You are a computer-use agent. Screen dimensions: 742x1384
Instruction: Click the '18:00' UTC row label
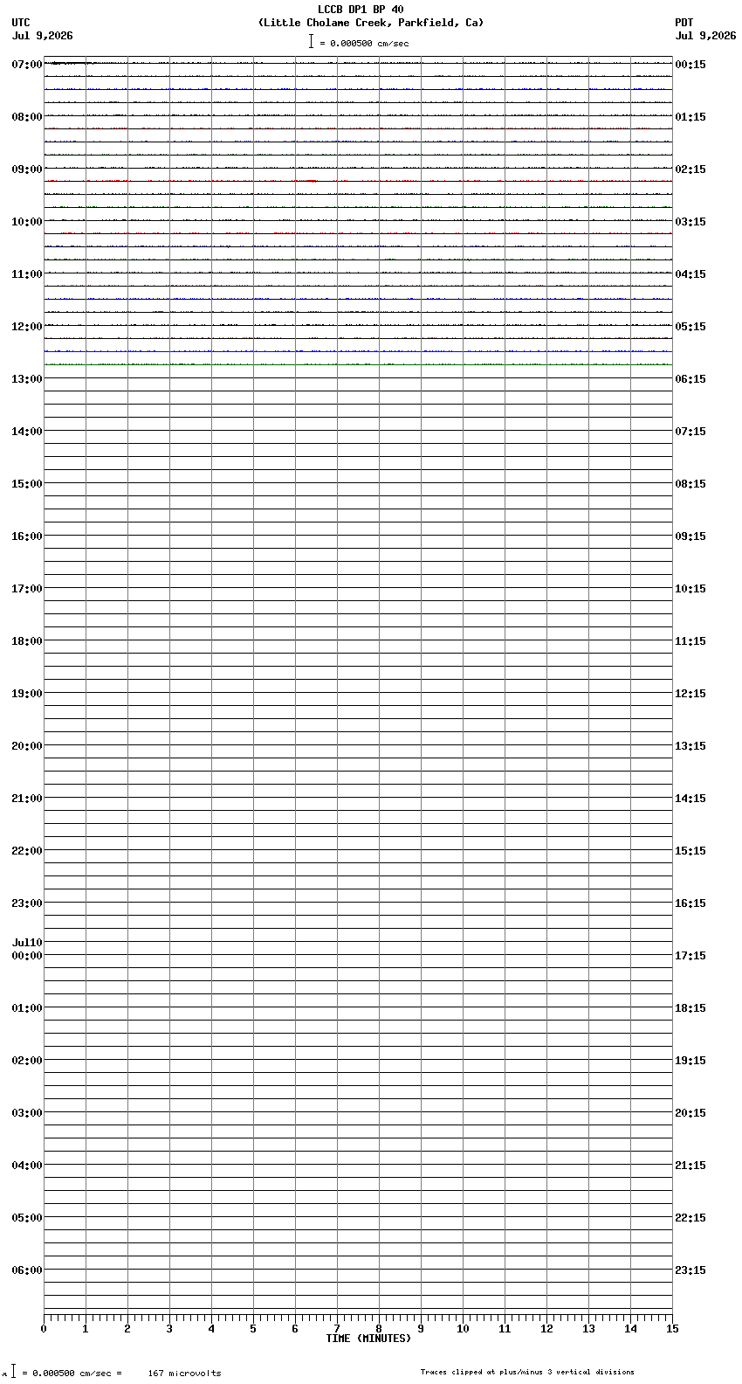pyautogui.click(x=27, y=641)
